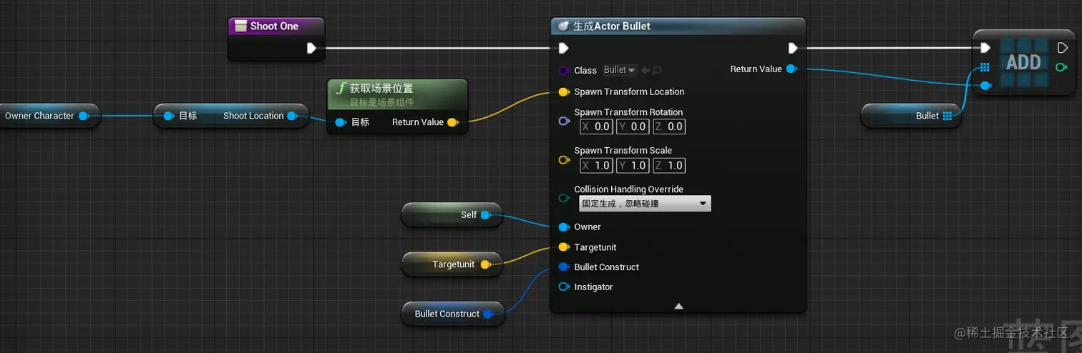Click the Collision Handling Override input pin

pyautogui.click(x=564, y=199)
